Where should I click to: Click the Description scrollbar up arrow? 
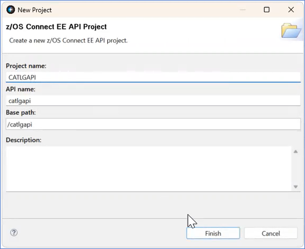(296, 151)
